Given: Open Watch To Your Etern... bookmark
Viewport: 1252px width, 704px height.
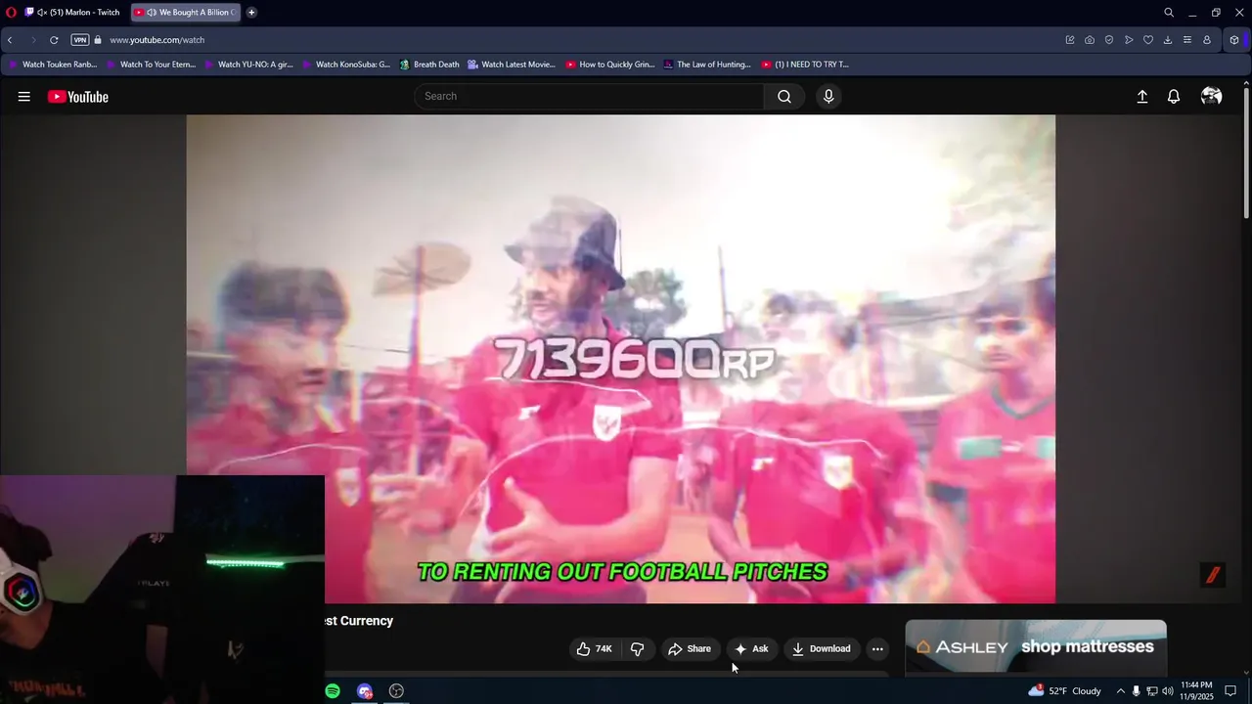Looking at the screenshot, I should [151, 65].
